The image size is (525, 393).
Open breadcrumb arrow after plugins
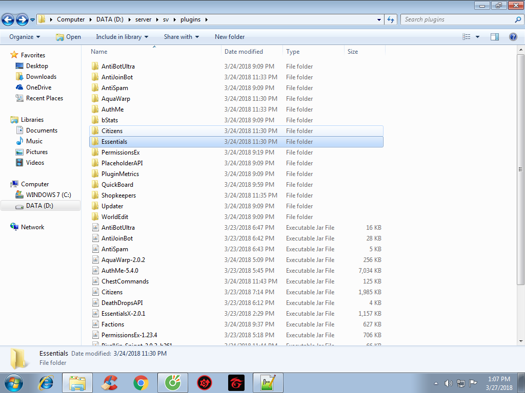click(206, 20)
